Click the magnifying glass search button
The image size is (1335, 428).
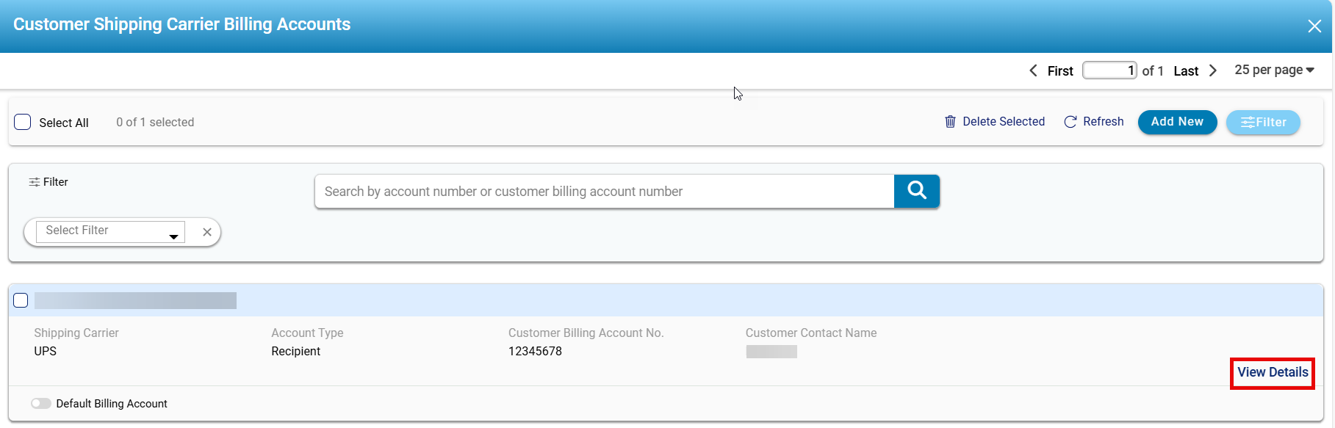pos(916,191)
